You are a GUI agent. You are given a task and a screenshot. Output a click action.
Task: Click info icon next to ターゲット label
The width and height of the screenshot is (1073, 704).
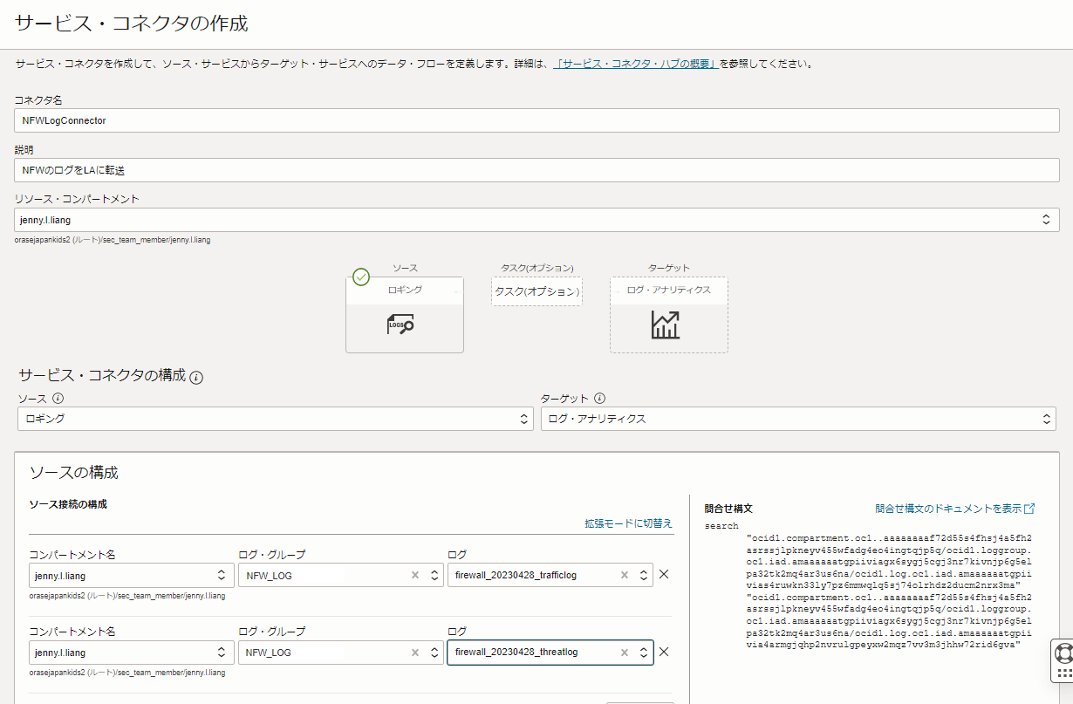600,399
